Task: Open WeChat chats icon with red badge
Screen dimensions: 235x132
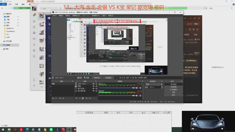Action: [x=34, y=15]
